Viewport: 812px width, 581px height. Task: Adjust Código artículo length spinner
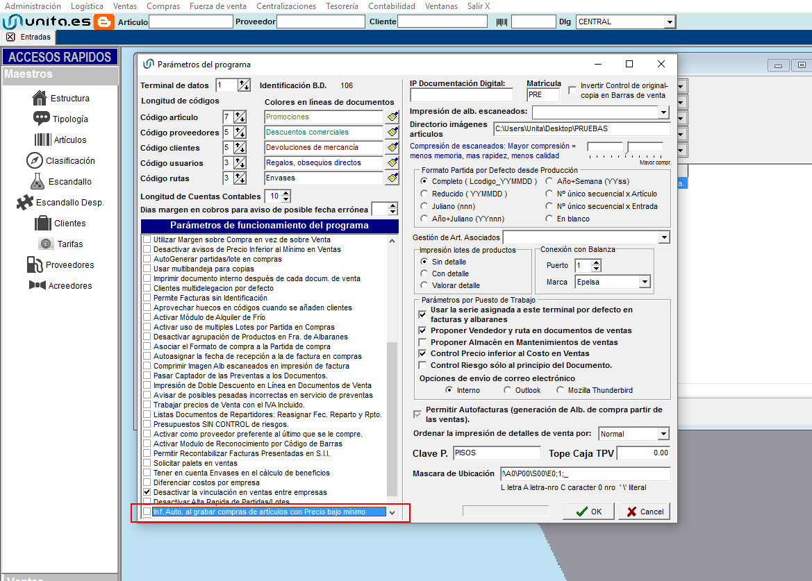pos(240,117)
